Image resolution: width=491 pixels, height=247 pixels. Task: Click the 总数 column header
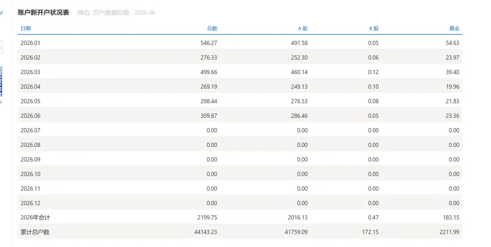[212, 28]
